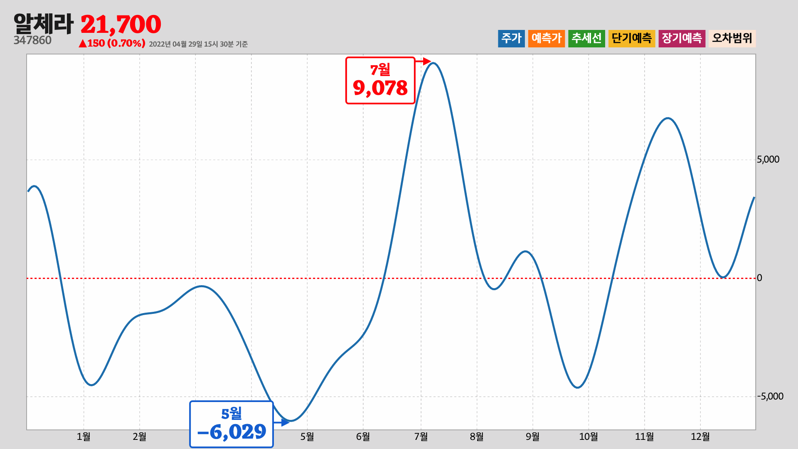This screenshot has width=798, height=449.
Task: Select the 단기예측 legend tag
Action: (x=631, y=38)
